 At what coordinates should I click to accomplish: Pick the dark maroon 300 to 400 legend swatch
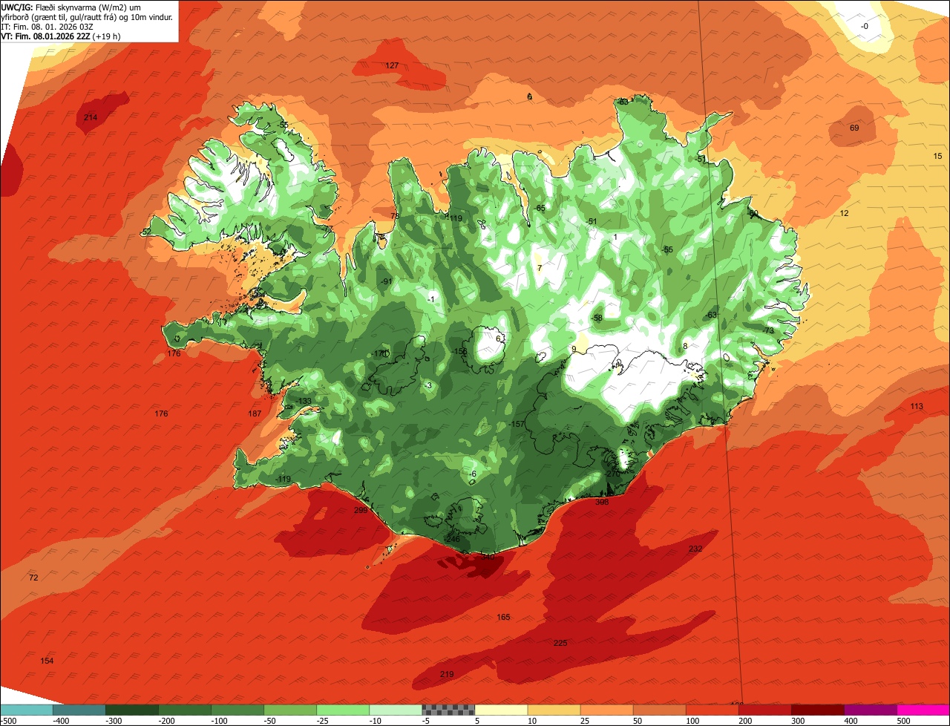816,710
